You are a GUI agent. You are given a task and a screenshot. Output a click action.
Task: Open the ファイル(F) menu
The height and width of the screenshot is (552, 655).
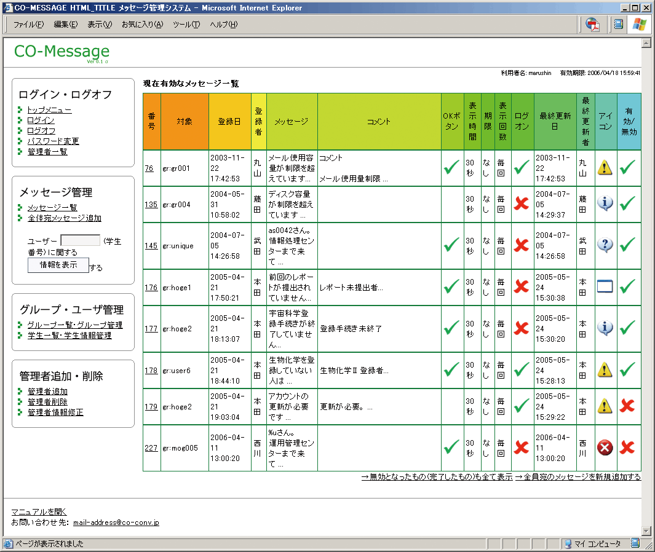click(x=28, y=25)
